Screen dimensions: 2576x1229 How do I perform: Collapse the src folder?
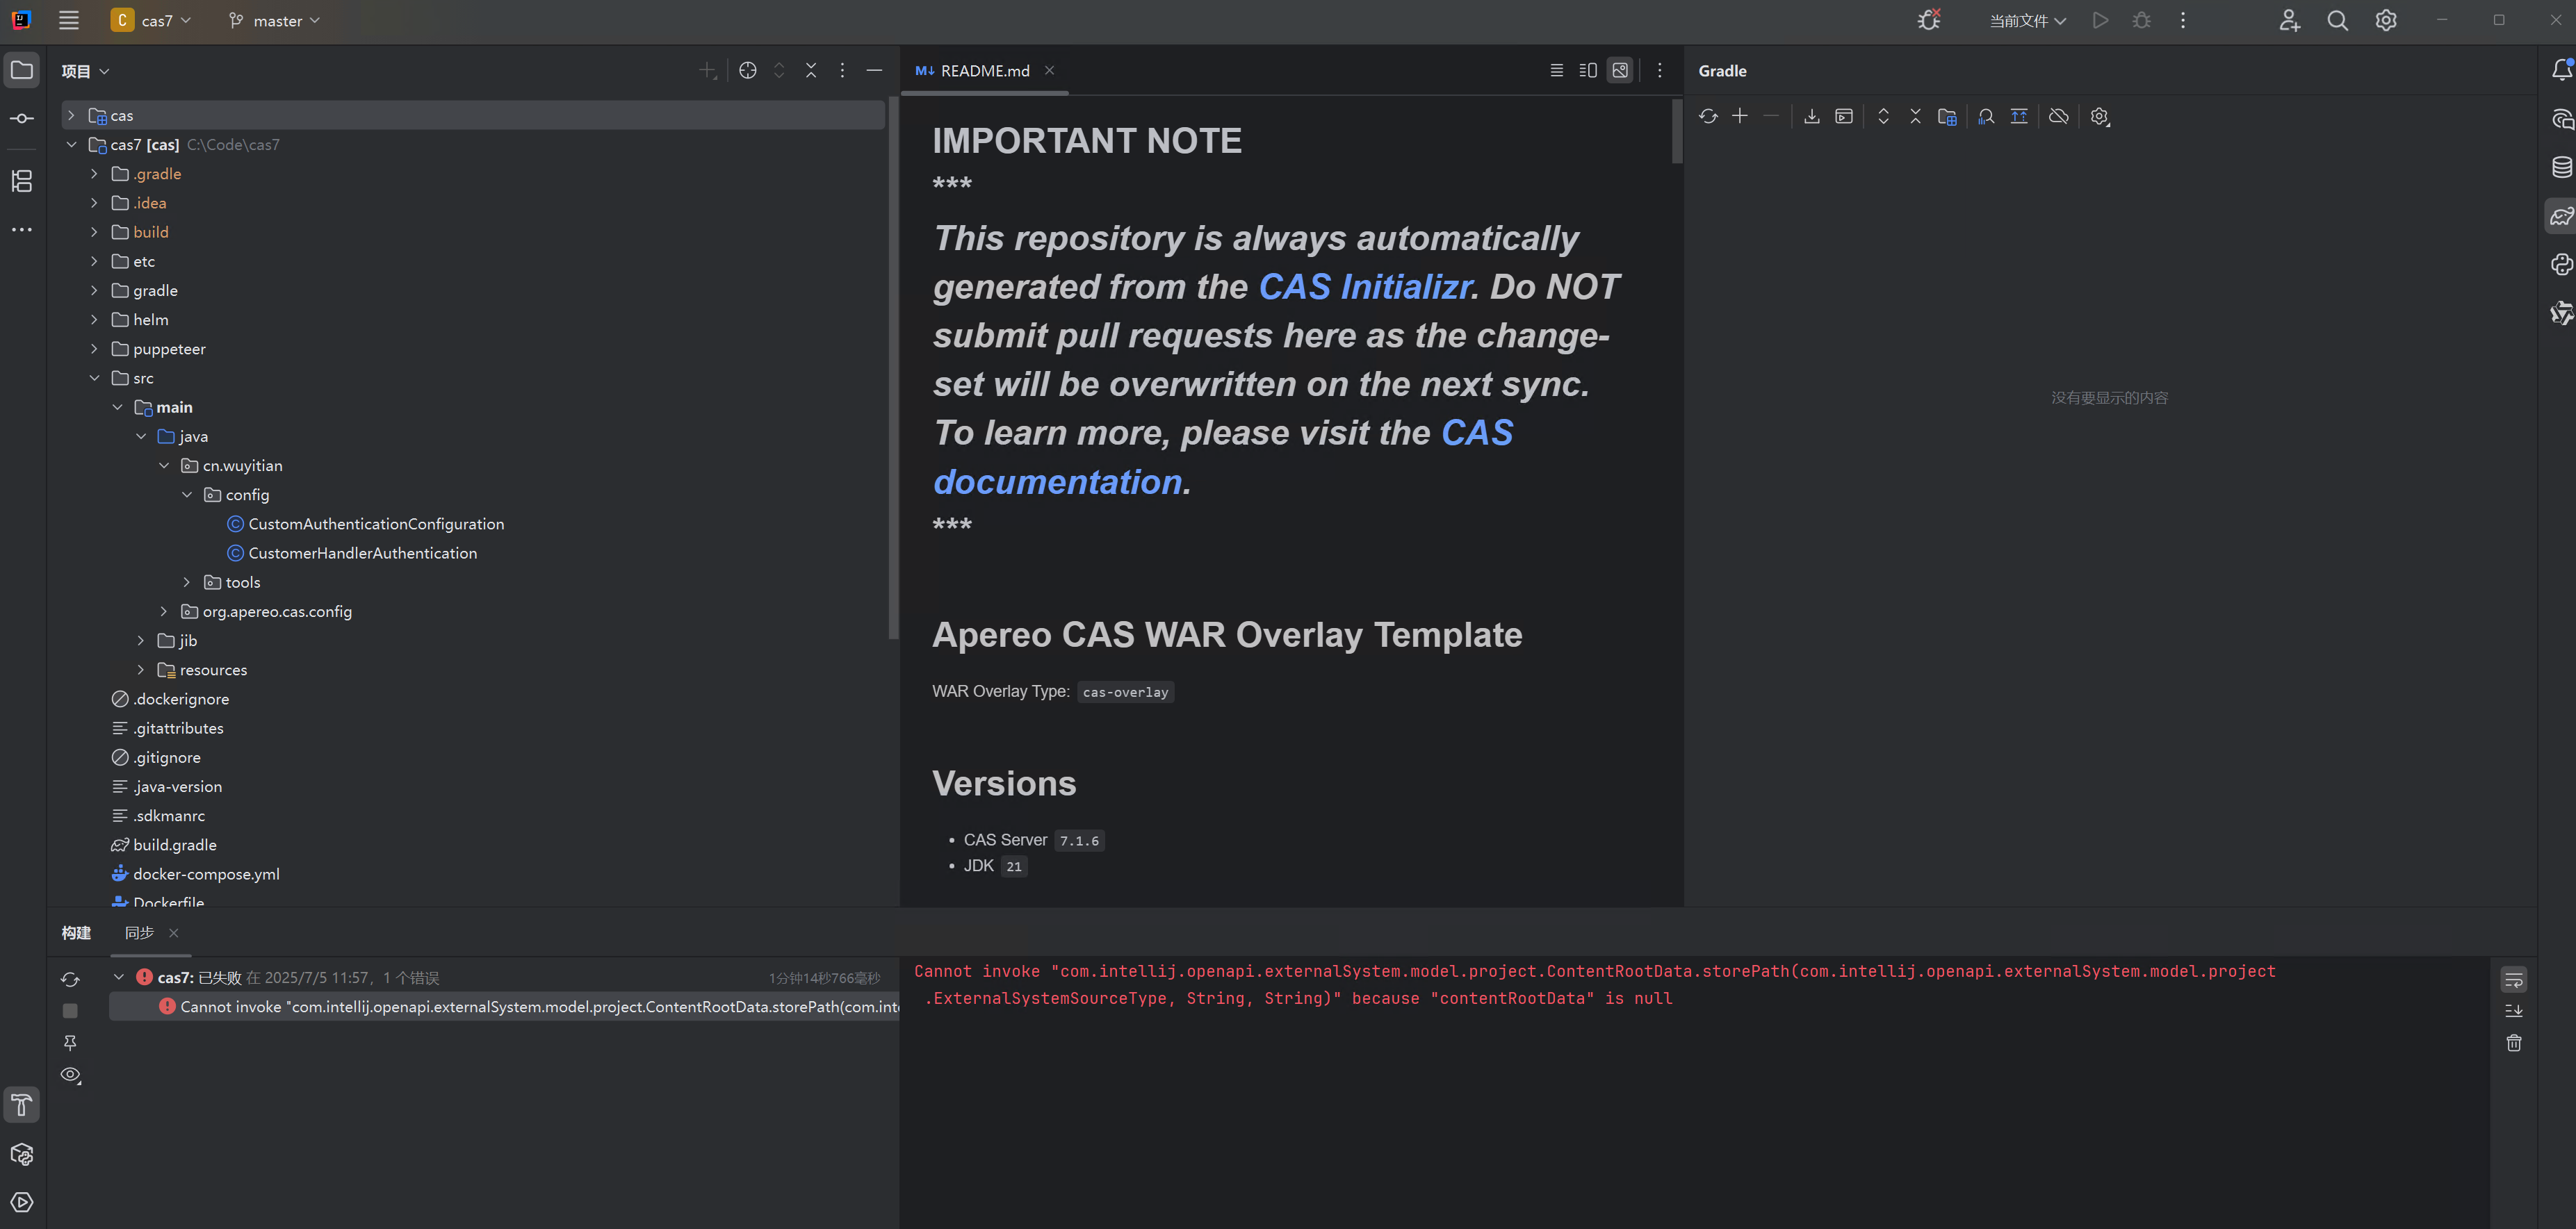click(x=94, y=378)
